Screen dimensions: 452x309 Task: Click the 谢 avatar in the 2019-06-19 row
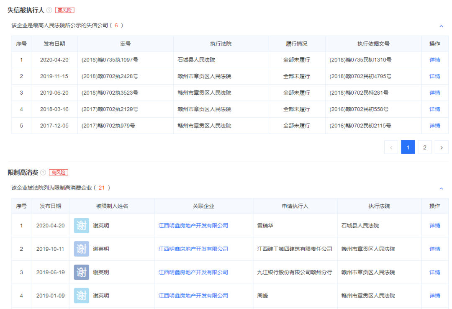(x=81, y=272)
